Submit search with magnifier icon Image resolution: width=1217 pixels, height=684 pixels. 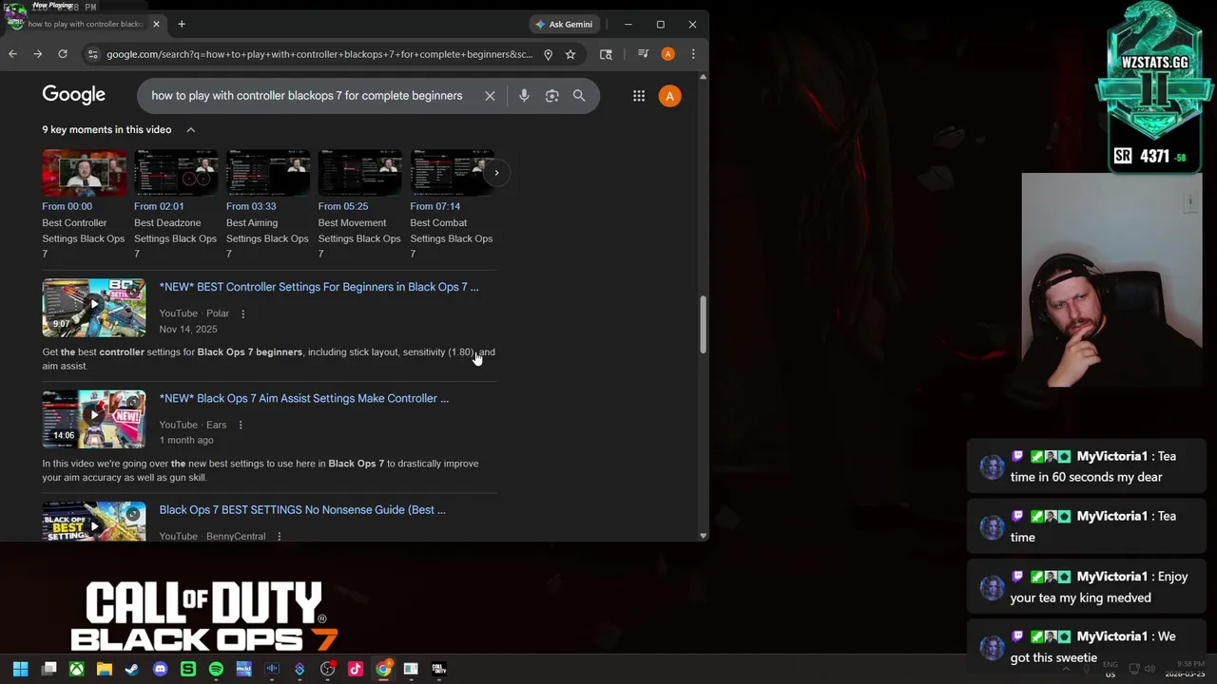[579, 95]
